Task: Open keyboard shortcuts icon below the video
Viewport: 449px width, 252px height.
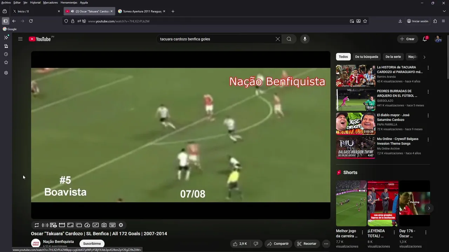Action: point(112,225)
